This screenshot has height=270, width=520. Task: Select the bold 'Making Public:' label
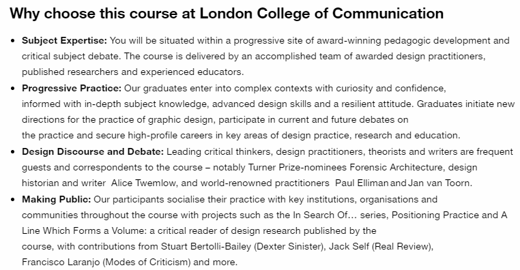click(57, 200)
